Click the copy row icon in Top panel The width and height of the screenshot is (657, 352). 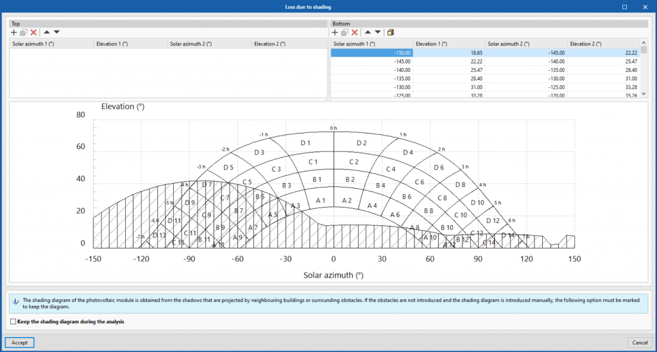click(x=24, y=32)
